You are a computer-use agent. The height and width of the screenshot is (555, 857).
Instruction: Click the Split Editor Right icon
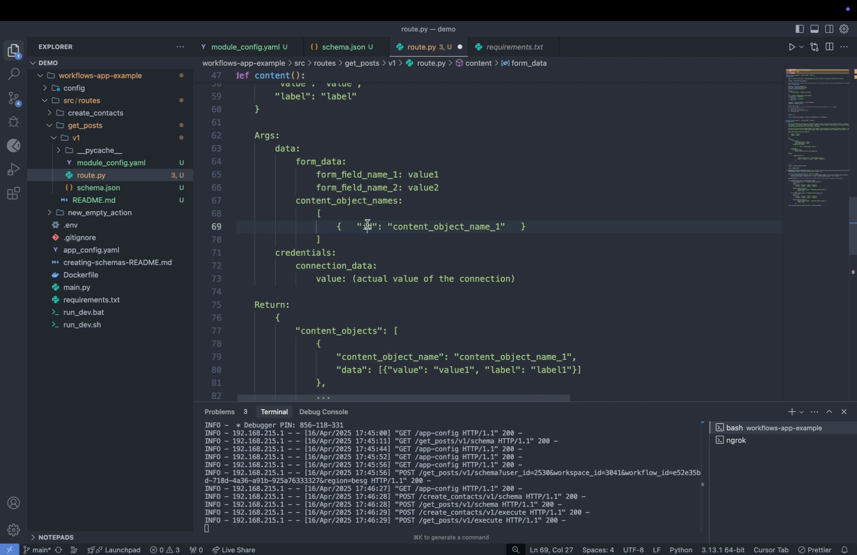[x=829, y=47]
